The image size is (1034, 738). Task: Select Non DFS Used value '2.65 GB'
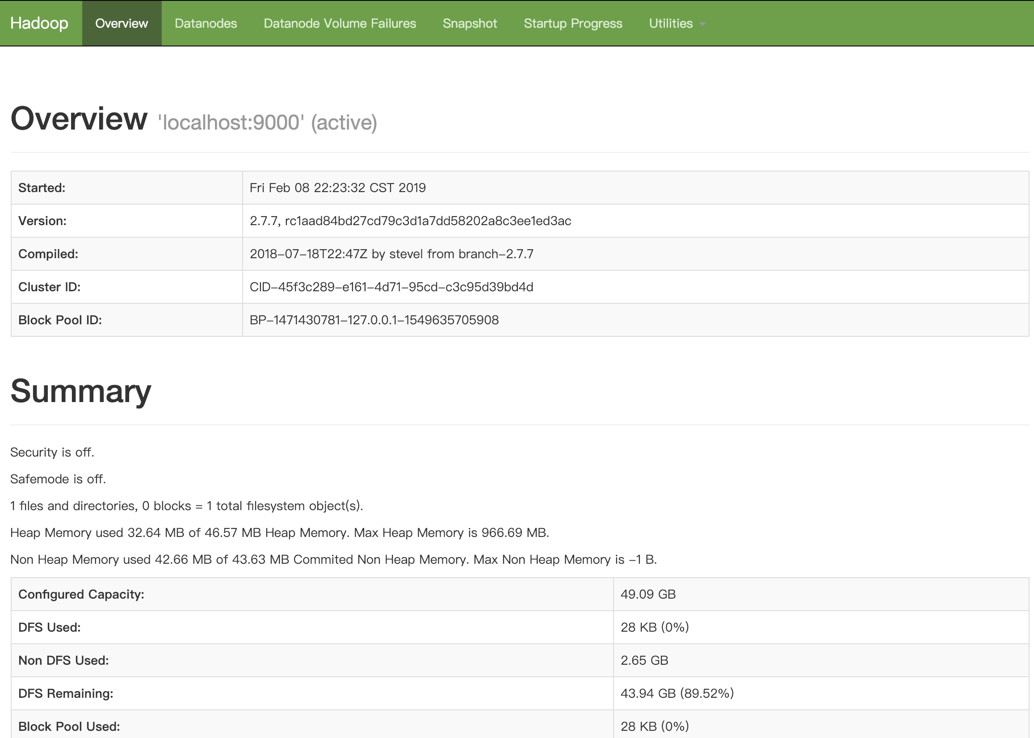[x=644, y=660]
